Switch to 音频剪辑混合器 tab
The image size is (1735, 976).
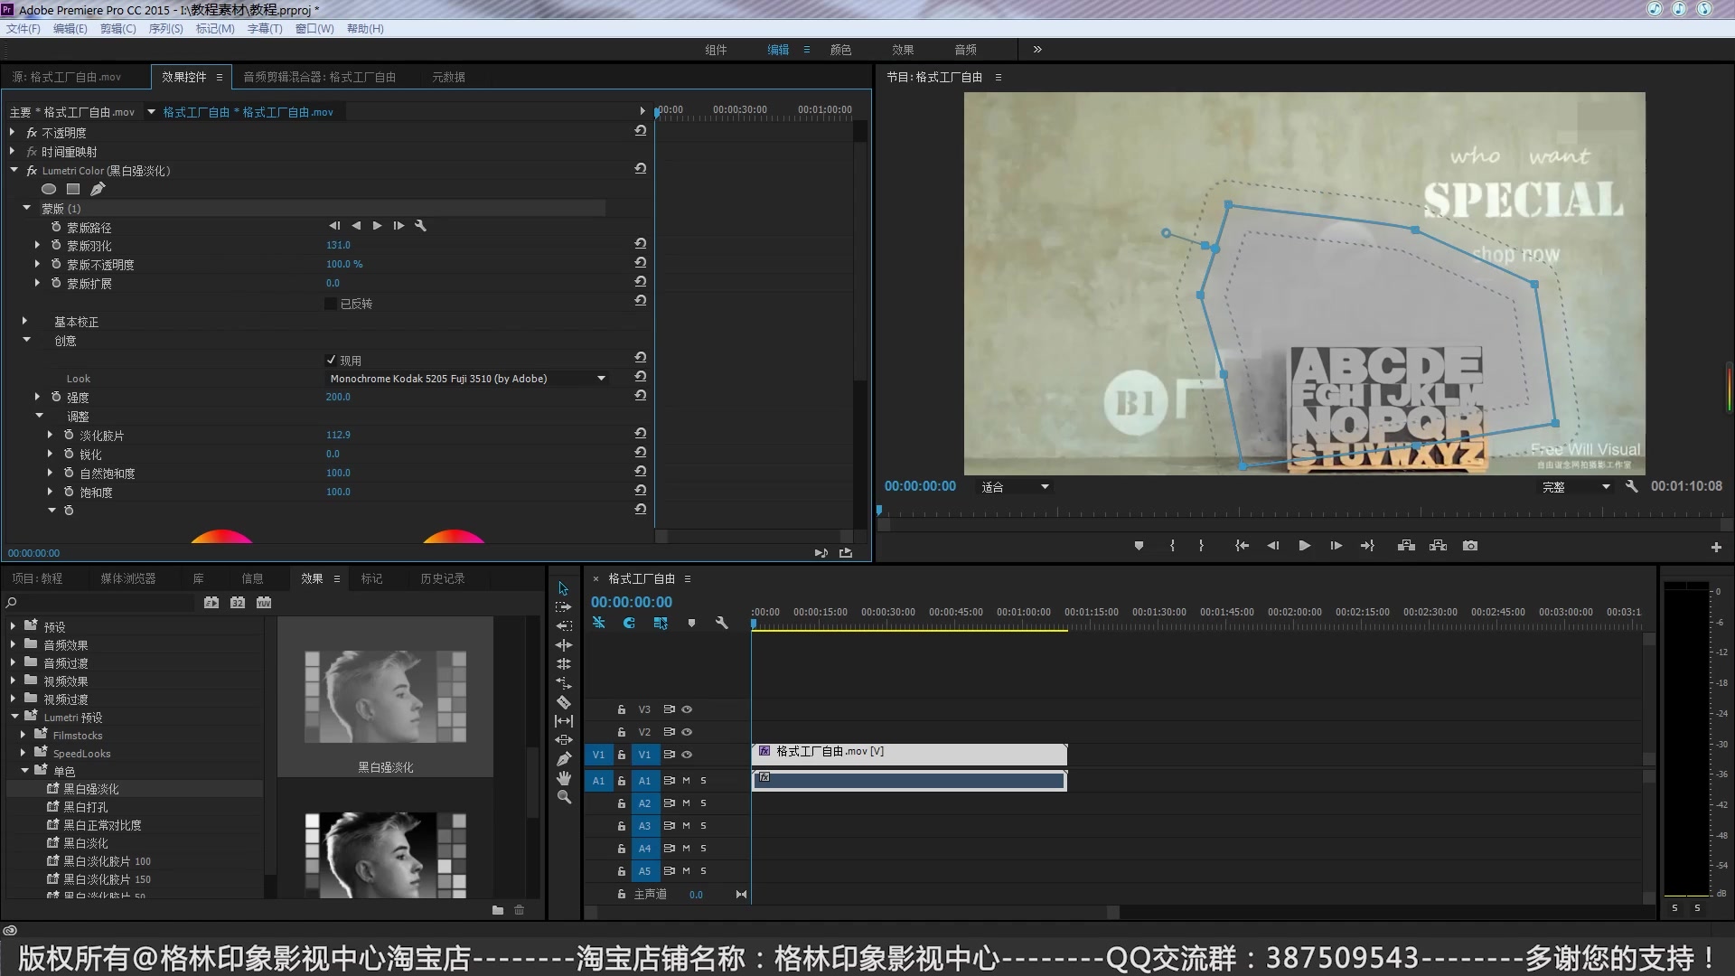pyautogui.click(x=319, y=77)
